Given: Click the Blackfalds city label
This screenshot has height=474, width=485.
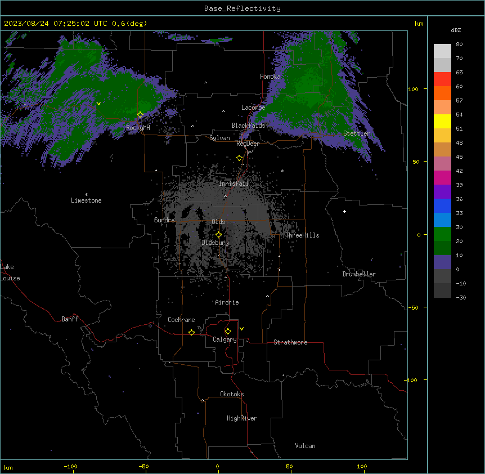Looking at the screenshot, I should tap(248, 126).
